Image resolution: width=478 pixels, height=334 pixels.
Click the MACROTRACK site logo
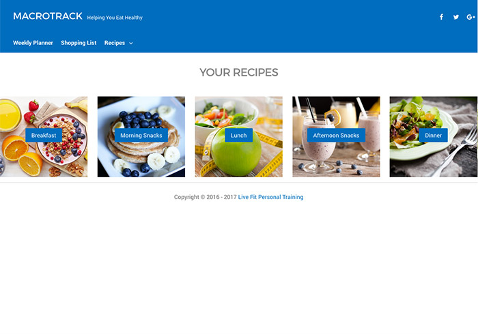click(x=48, y=16)
